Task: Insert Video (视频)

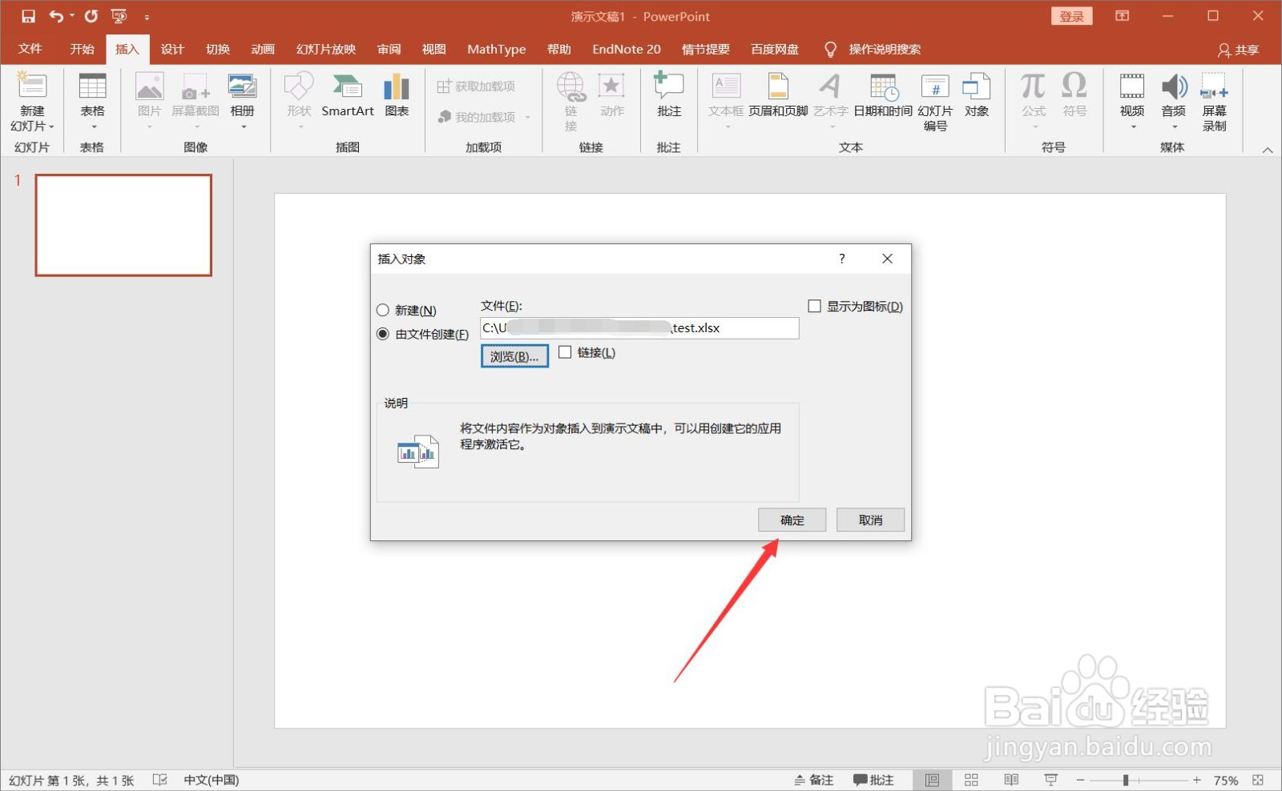Action: click(x=1132, y=102)
